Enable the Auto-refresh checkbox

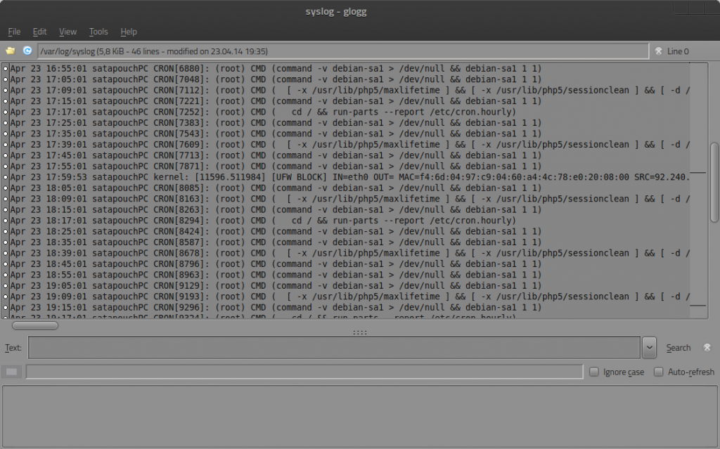click(x=658, y=372)
